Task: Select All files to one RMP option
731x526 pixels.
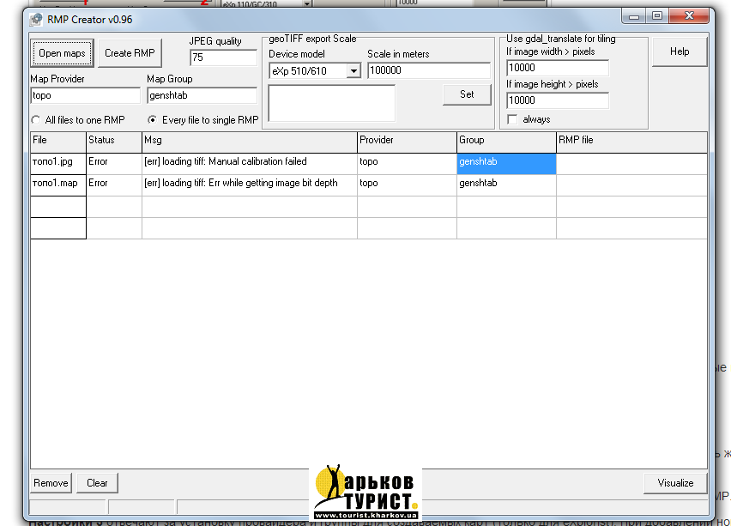Action: coord(36,120)
